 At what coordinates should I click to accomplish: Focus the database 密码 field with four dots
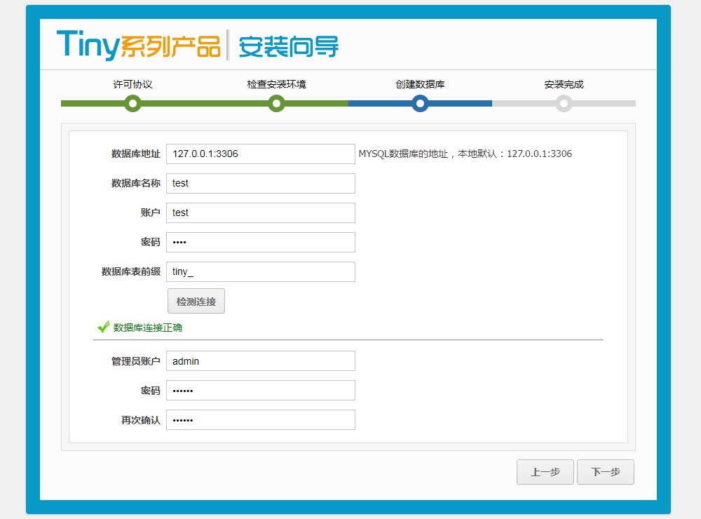261,243
